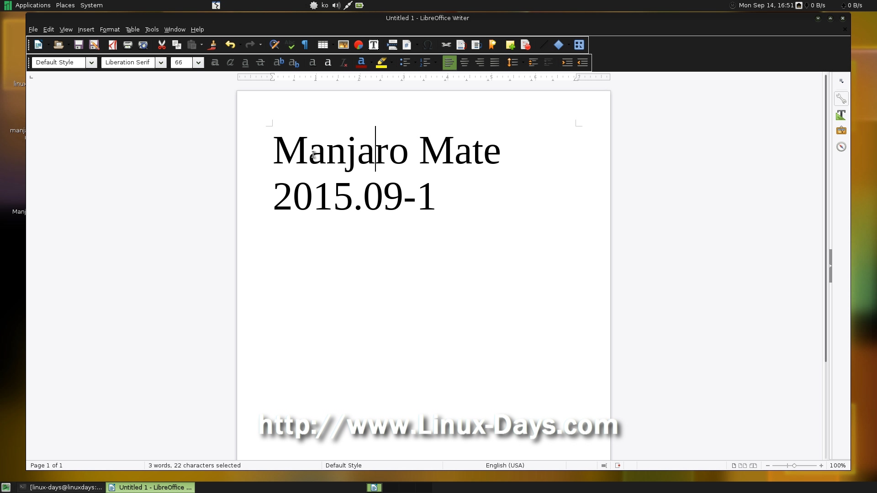
Task: Open the bullet list style dropdown
Action: (x=415, y=63)
